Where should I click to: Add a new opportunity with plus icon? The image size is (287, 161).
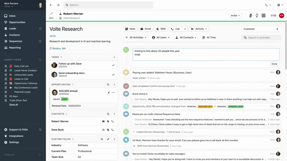click(x=114, y=85)
